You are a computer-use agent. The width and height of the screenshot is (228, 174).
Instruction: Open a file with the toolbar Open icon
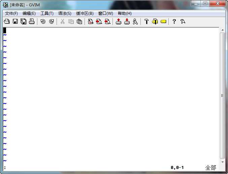(x=7, y=21)
